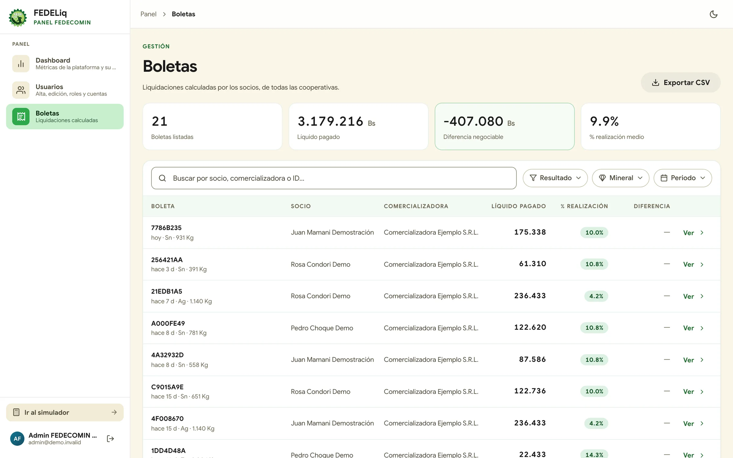
Task: Click boleta ID 4F008670
Action: (167, 419)
